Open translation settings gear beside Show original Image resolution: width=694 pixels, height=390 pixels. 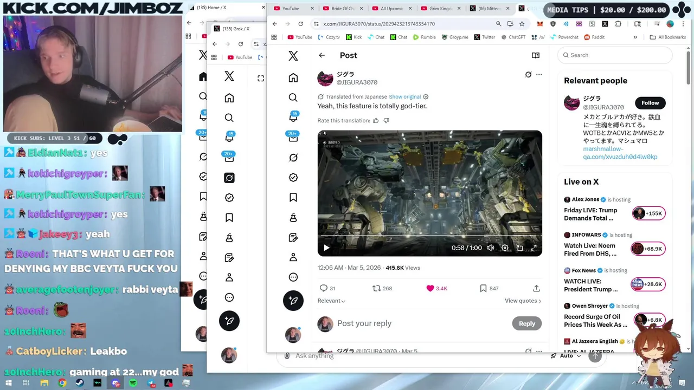coord(426,97)
